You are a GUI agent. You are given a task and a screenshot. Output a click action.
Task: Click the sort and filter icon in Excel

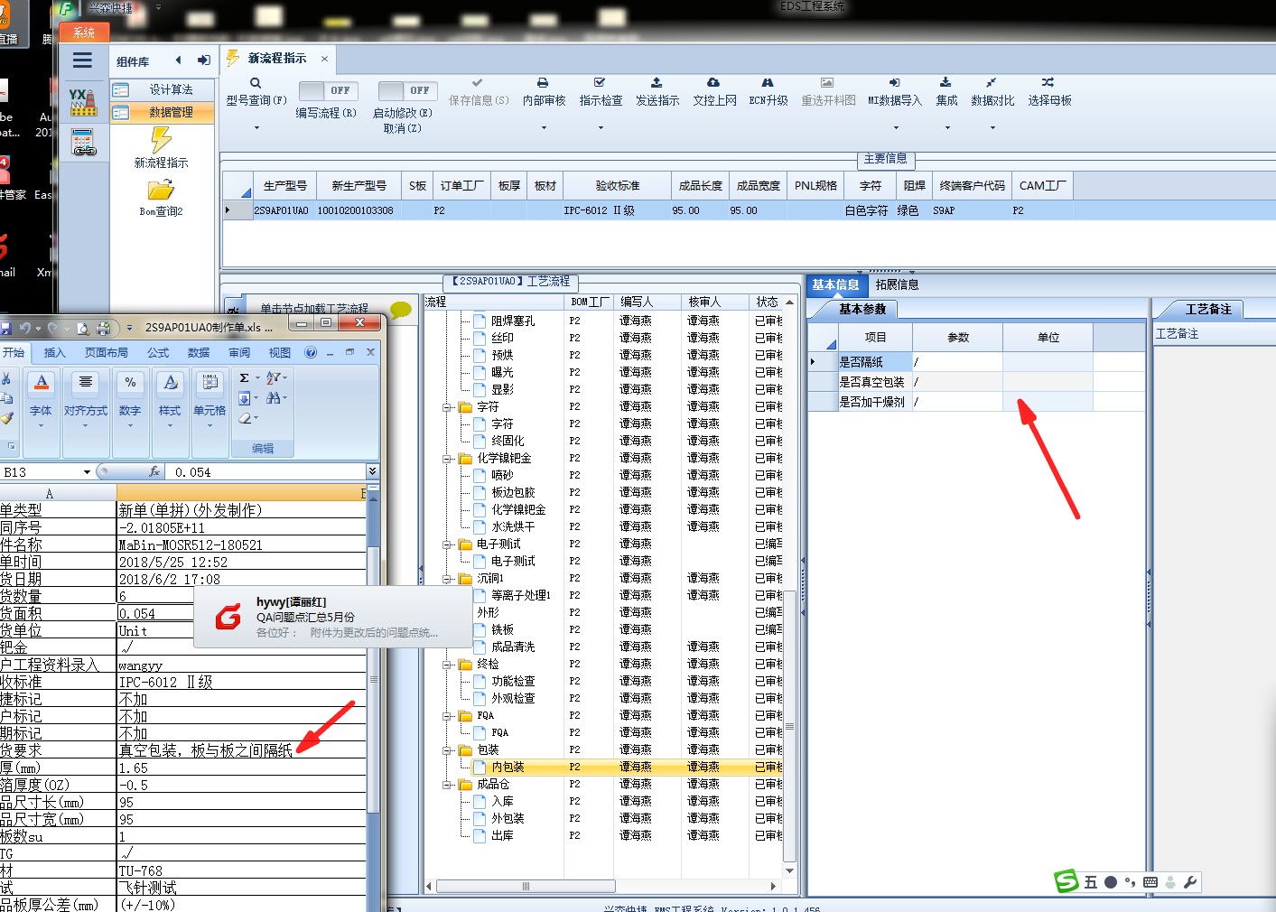[x=273, y=378]
